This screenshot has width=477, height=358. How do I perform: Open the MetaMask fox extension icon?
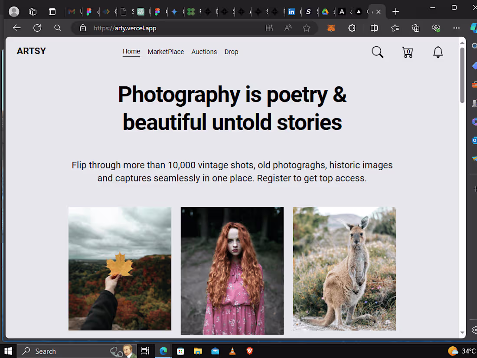(x=331, y=28)
